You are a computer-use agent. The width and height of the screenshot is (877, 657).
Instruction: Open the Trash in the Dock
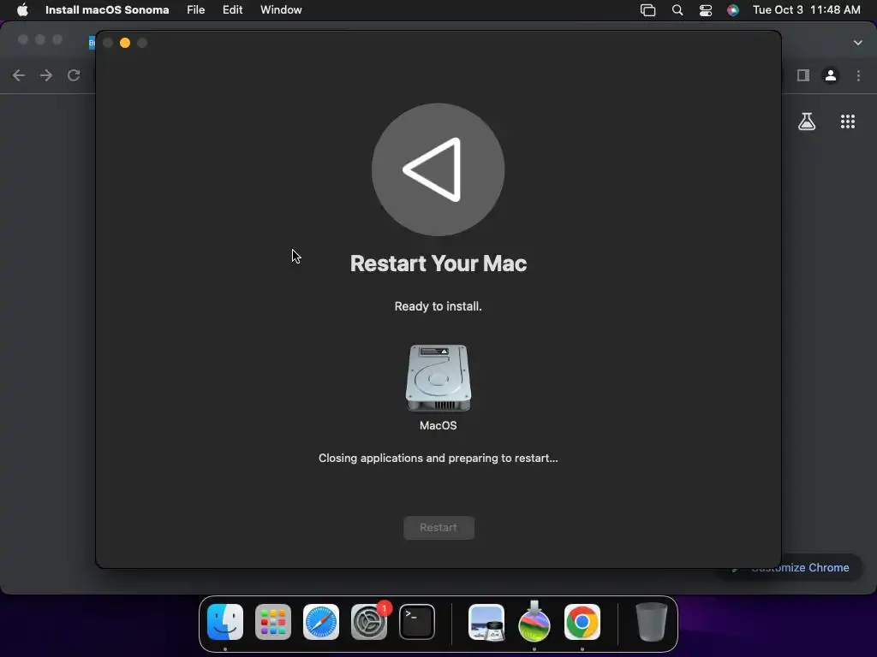click(x=652, y=622)
